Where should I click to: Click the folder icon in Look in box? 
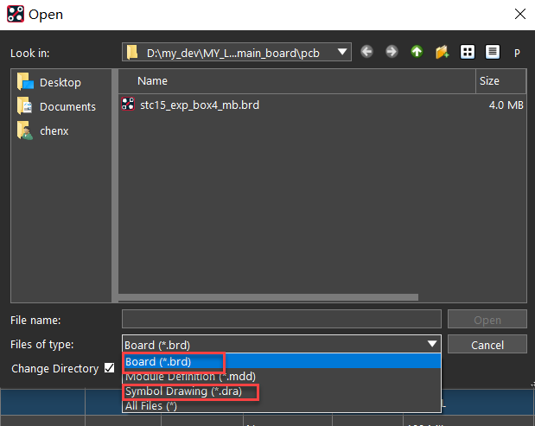tap(132, 52)
